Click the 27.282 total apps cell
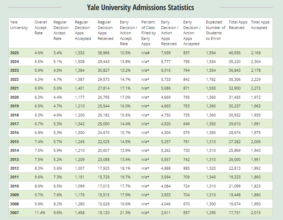 coord(236,142)
